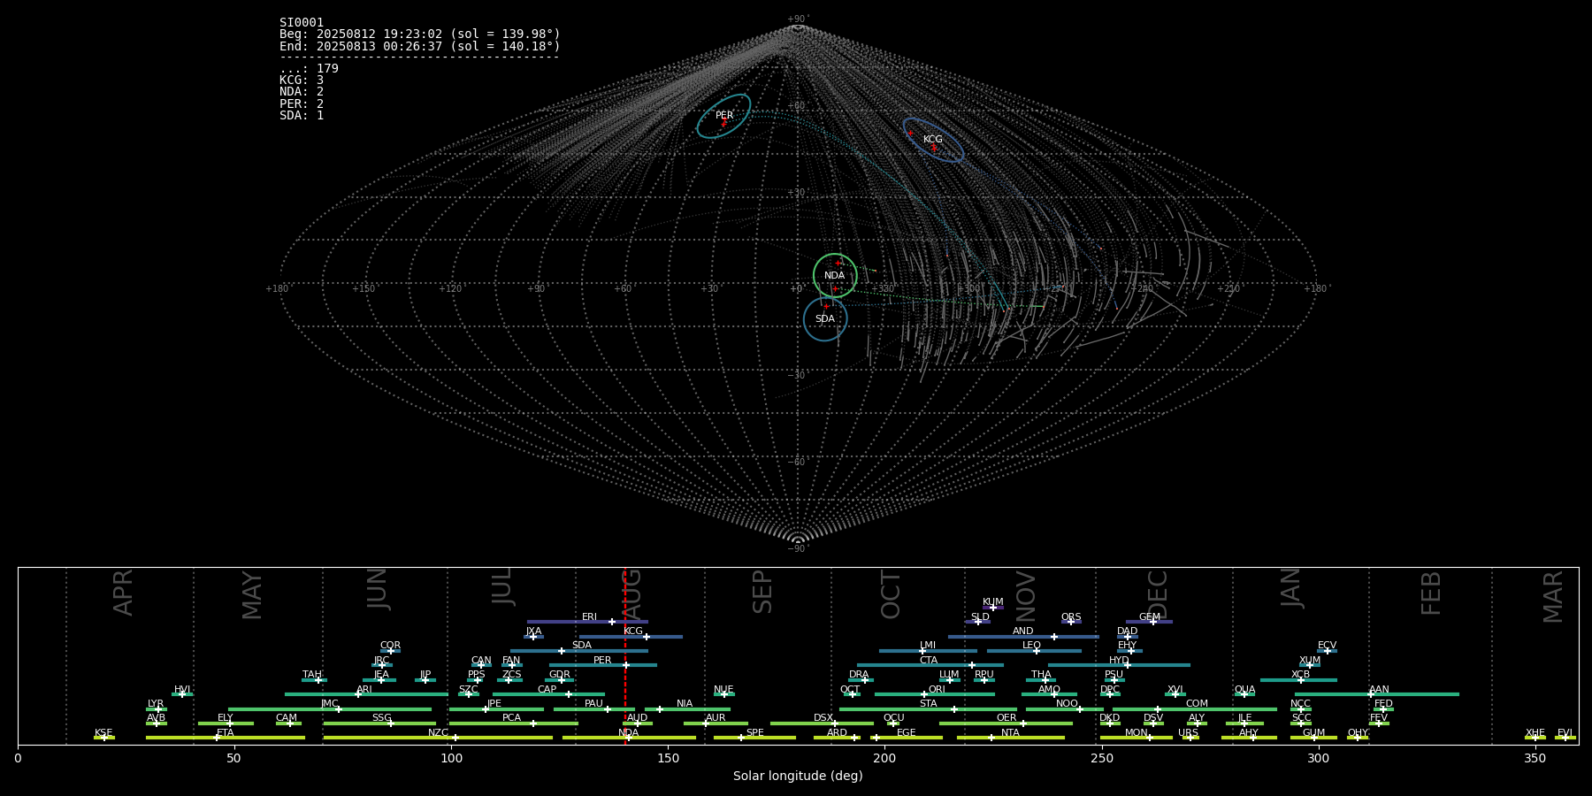1592x796 pixels.
Task: Click the ARI shower bar in timeline
Action: tap(366, 694)
